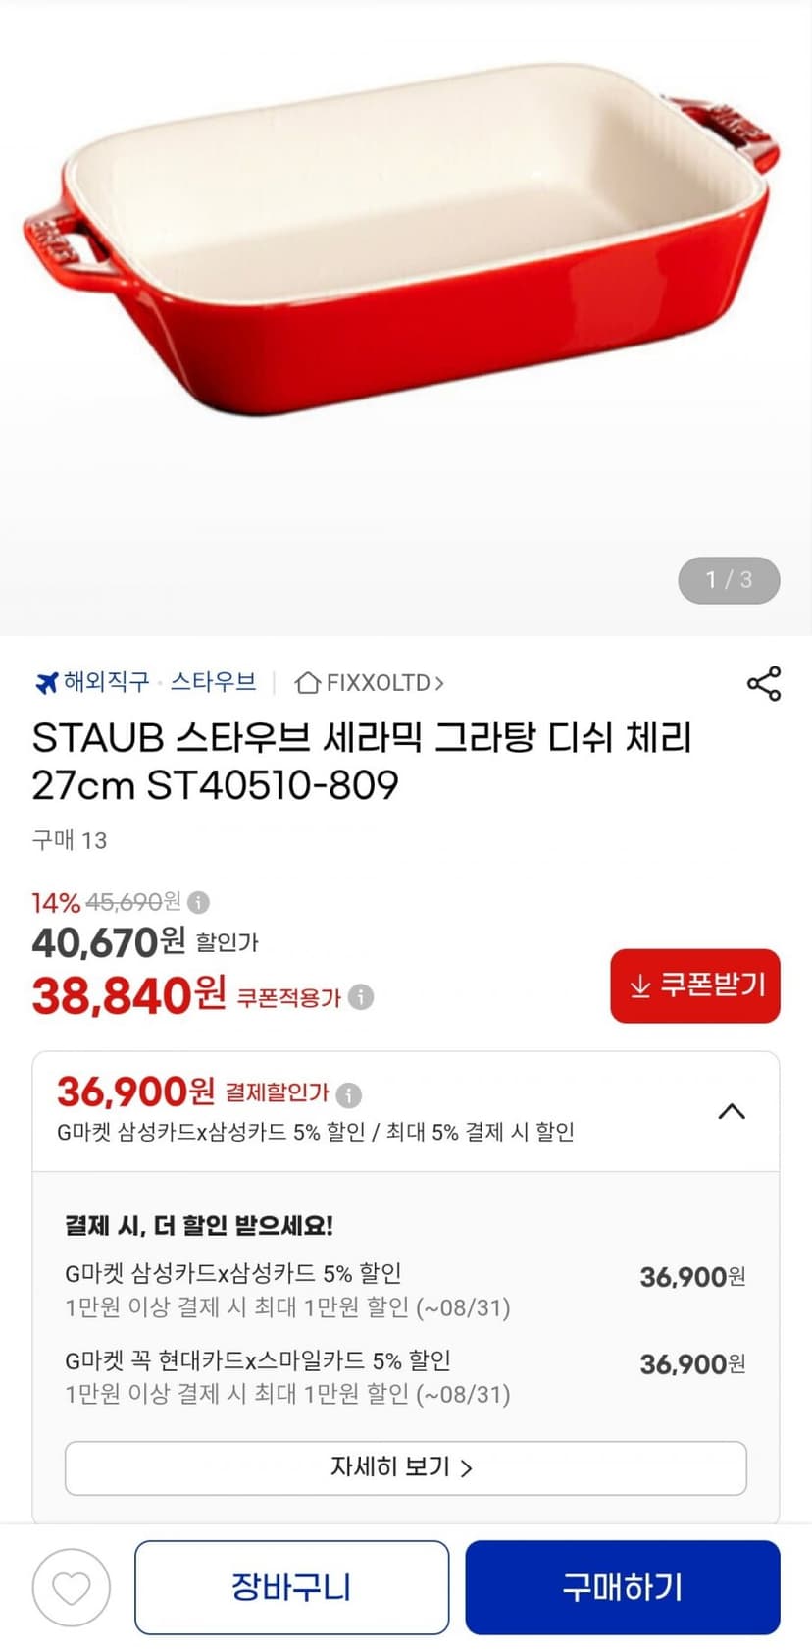This screenshot has width=812, height=1651.
Task: Open info icon beside 쿠폰적용가
Action: coord(361,997)
